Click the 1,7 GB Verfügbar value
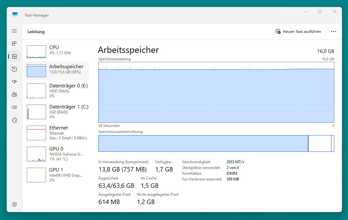 point(164,170)
